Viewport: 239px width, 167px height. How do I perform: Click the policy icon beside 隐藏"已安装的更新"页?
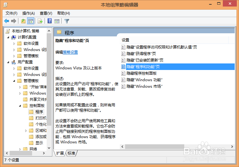[123, 60]
